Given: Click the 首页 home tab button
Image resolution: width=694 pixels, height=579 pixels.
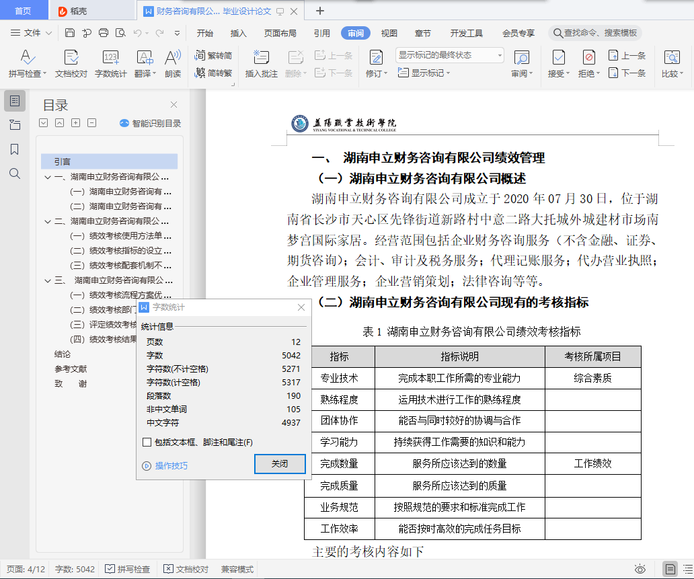Looking at the screenshot, I should tap(23, 11).
